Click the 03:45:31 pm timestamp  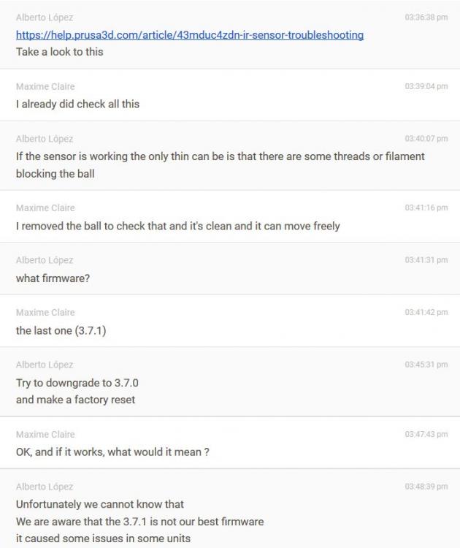426,365
